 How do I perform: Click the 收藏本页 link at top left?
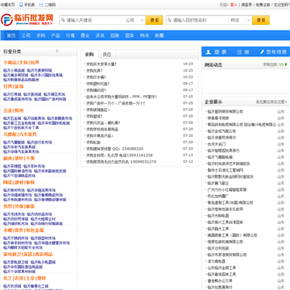7,5
